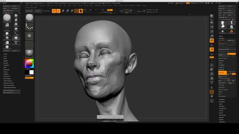Toggle the Floor grid icon
This screenshot has height=134, width=239.
tap(212, 45)
